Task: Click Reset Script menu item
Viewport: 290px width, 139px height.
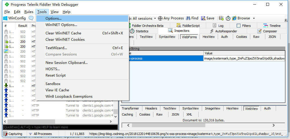Action: coord(82,75)
